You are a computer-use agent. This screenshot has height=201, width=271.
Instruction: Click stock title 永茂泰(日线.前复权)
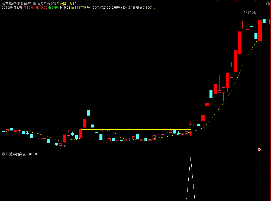17,4
